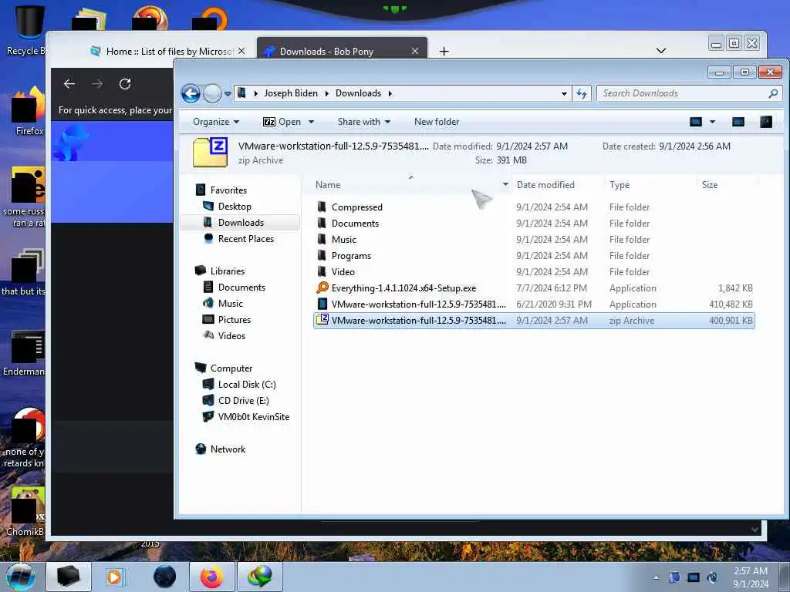790x592 pixels.
Task: Go back using Explorer's blue back arrow
Action: [191, 93]
